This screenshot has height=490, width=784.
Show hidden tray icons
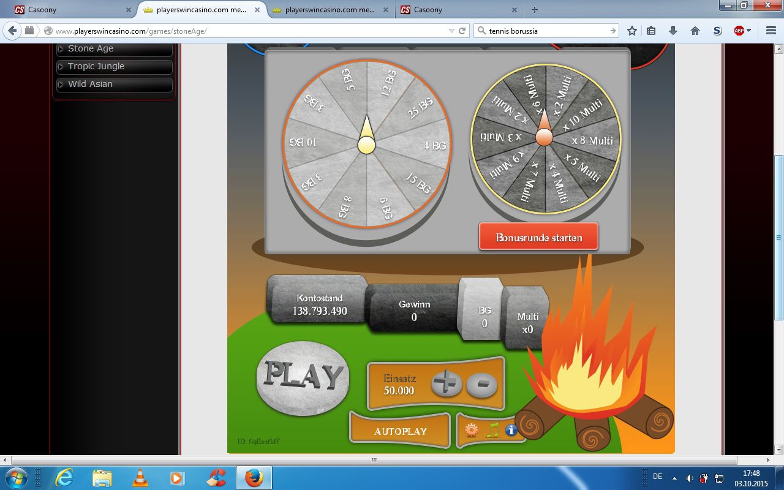tap(674, 478)
